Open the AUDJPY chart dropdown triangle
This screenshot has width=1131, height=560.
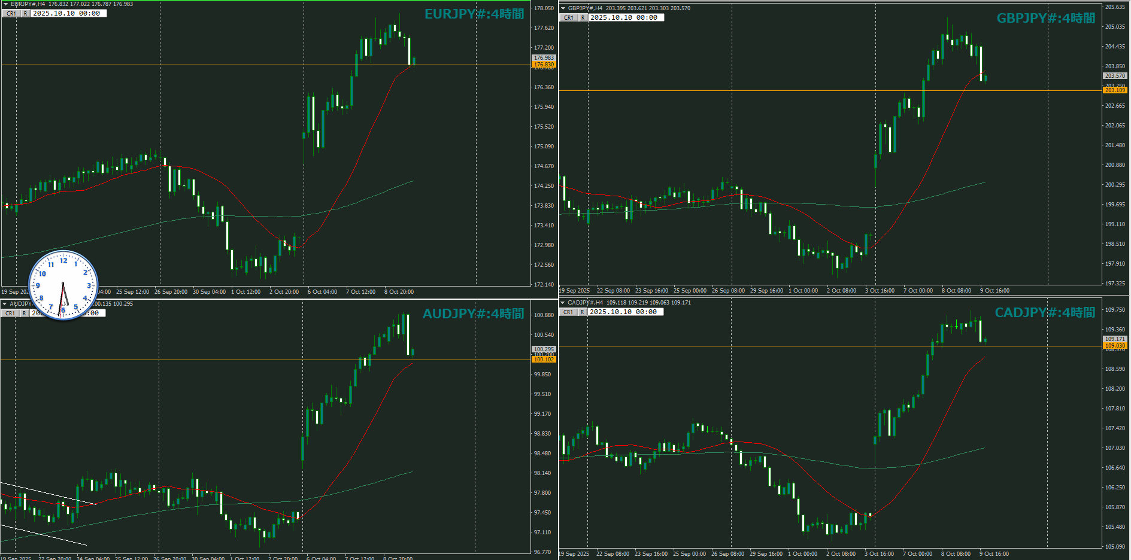tap(5, 304)
